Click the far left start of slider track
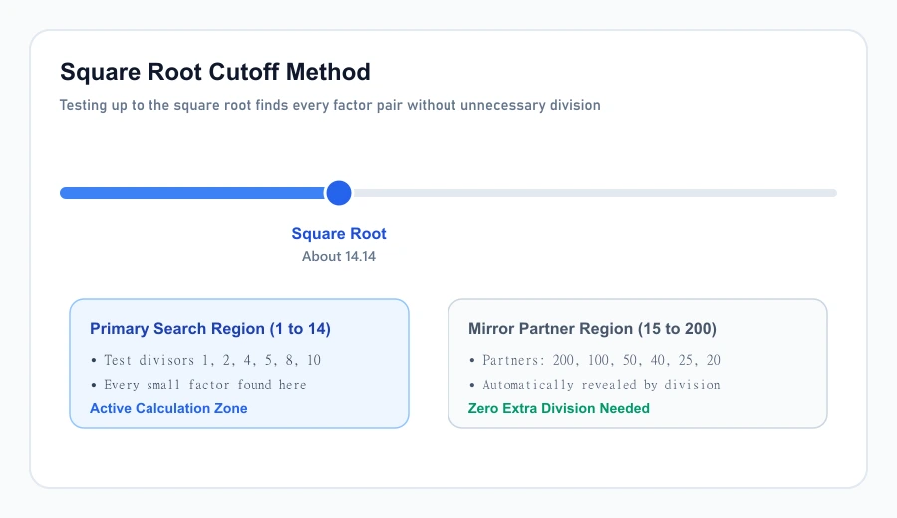The height and width of the screenshot is (518, 897). tap(64, 193)
